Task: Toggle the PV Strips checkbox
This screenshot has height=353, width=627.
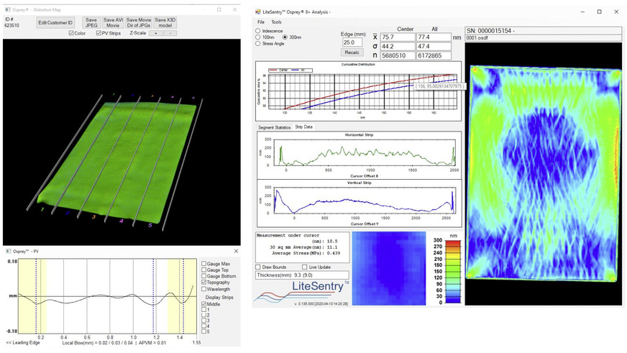Action: 98,33
